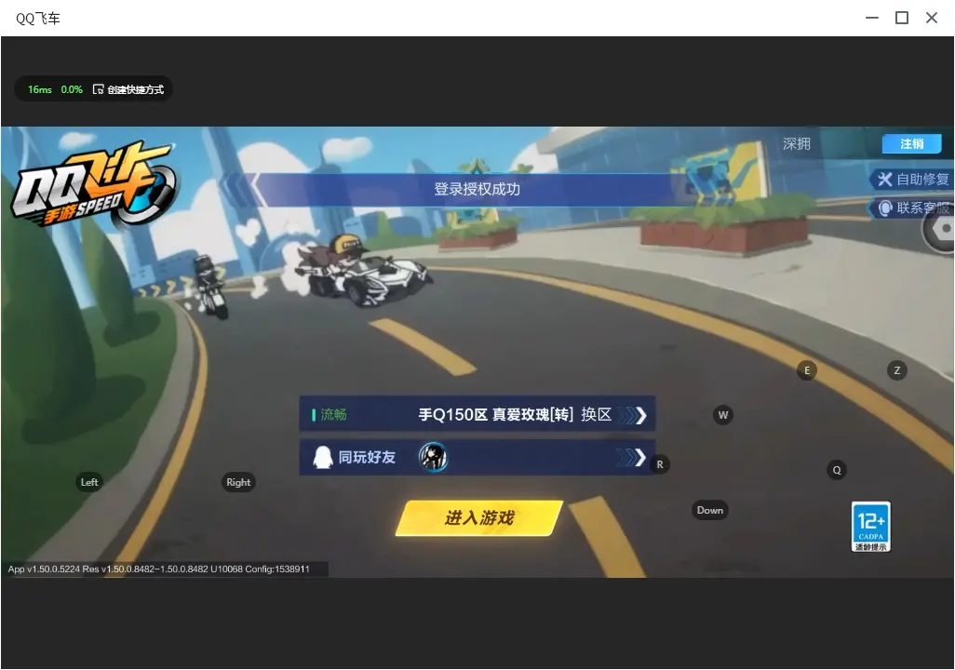Click the 12+ CADPA age rating icon
This screenshot has height=670, width=955.
[871, 527]
